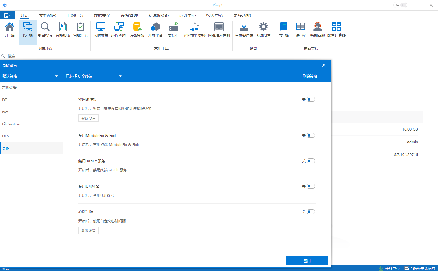Expand the 默认策略 policy dropdown

click(30, 76)
